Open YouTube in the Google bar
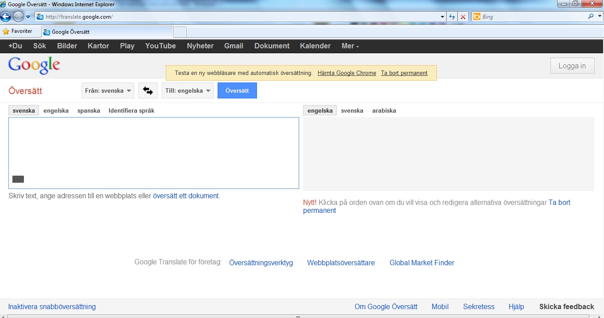Viewport: 604px width, 318px height. (x=160, y=46)
